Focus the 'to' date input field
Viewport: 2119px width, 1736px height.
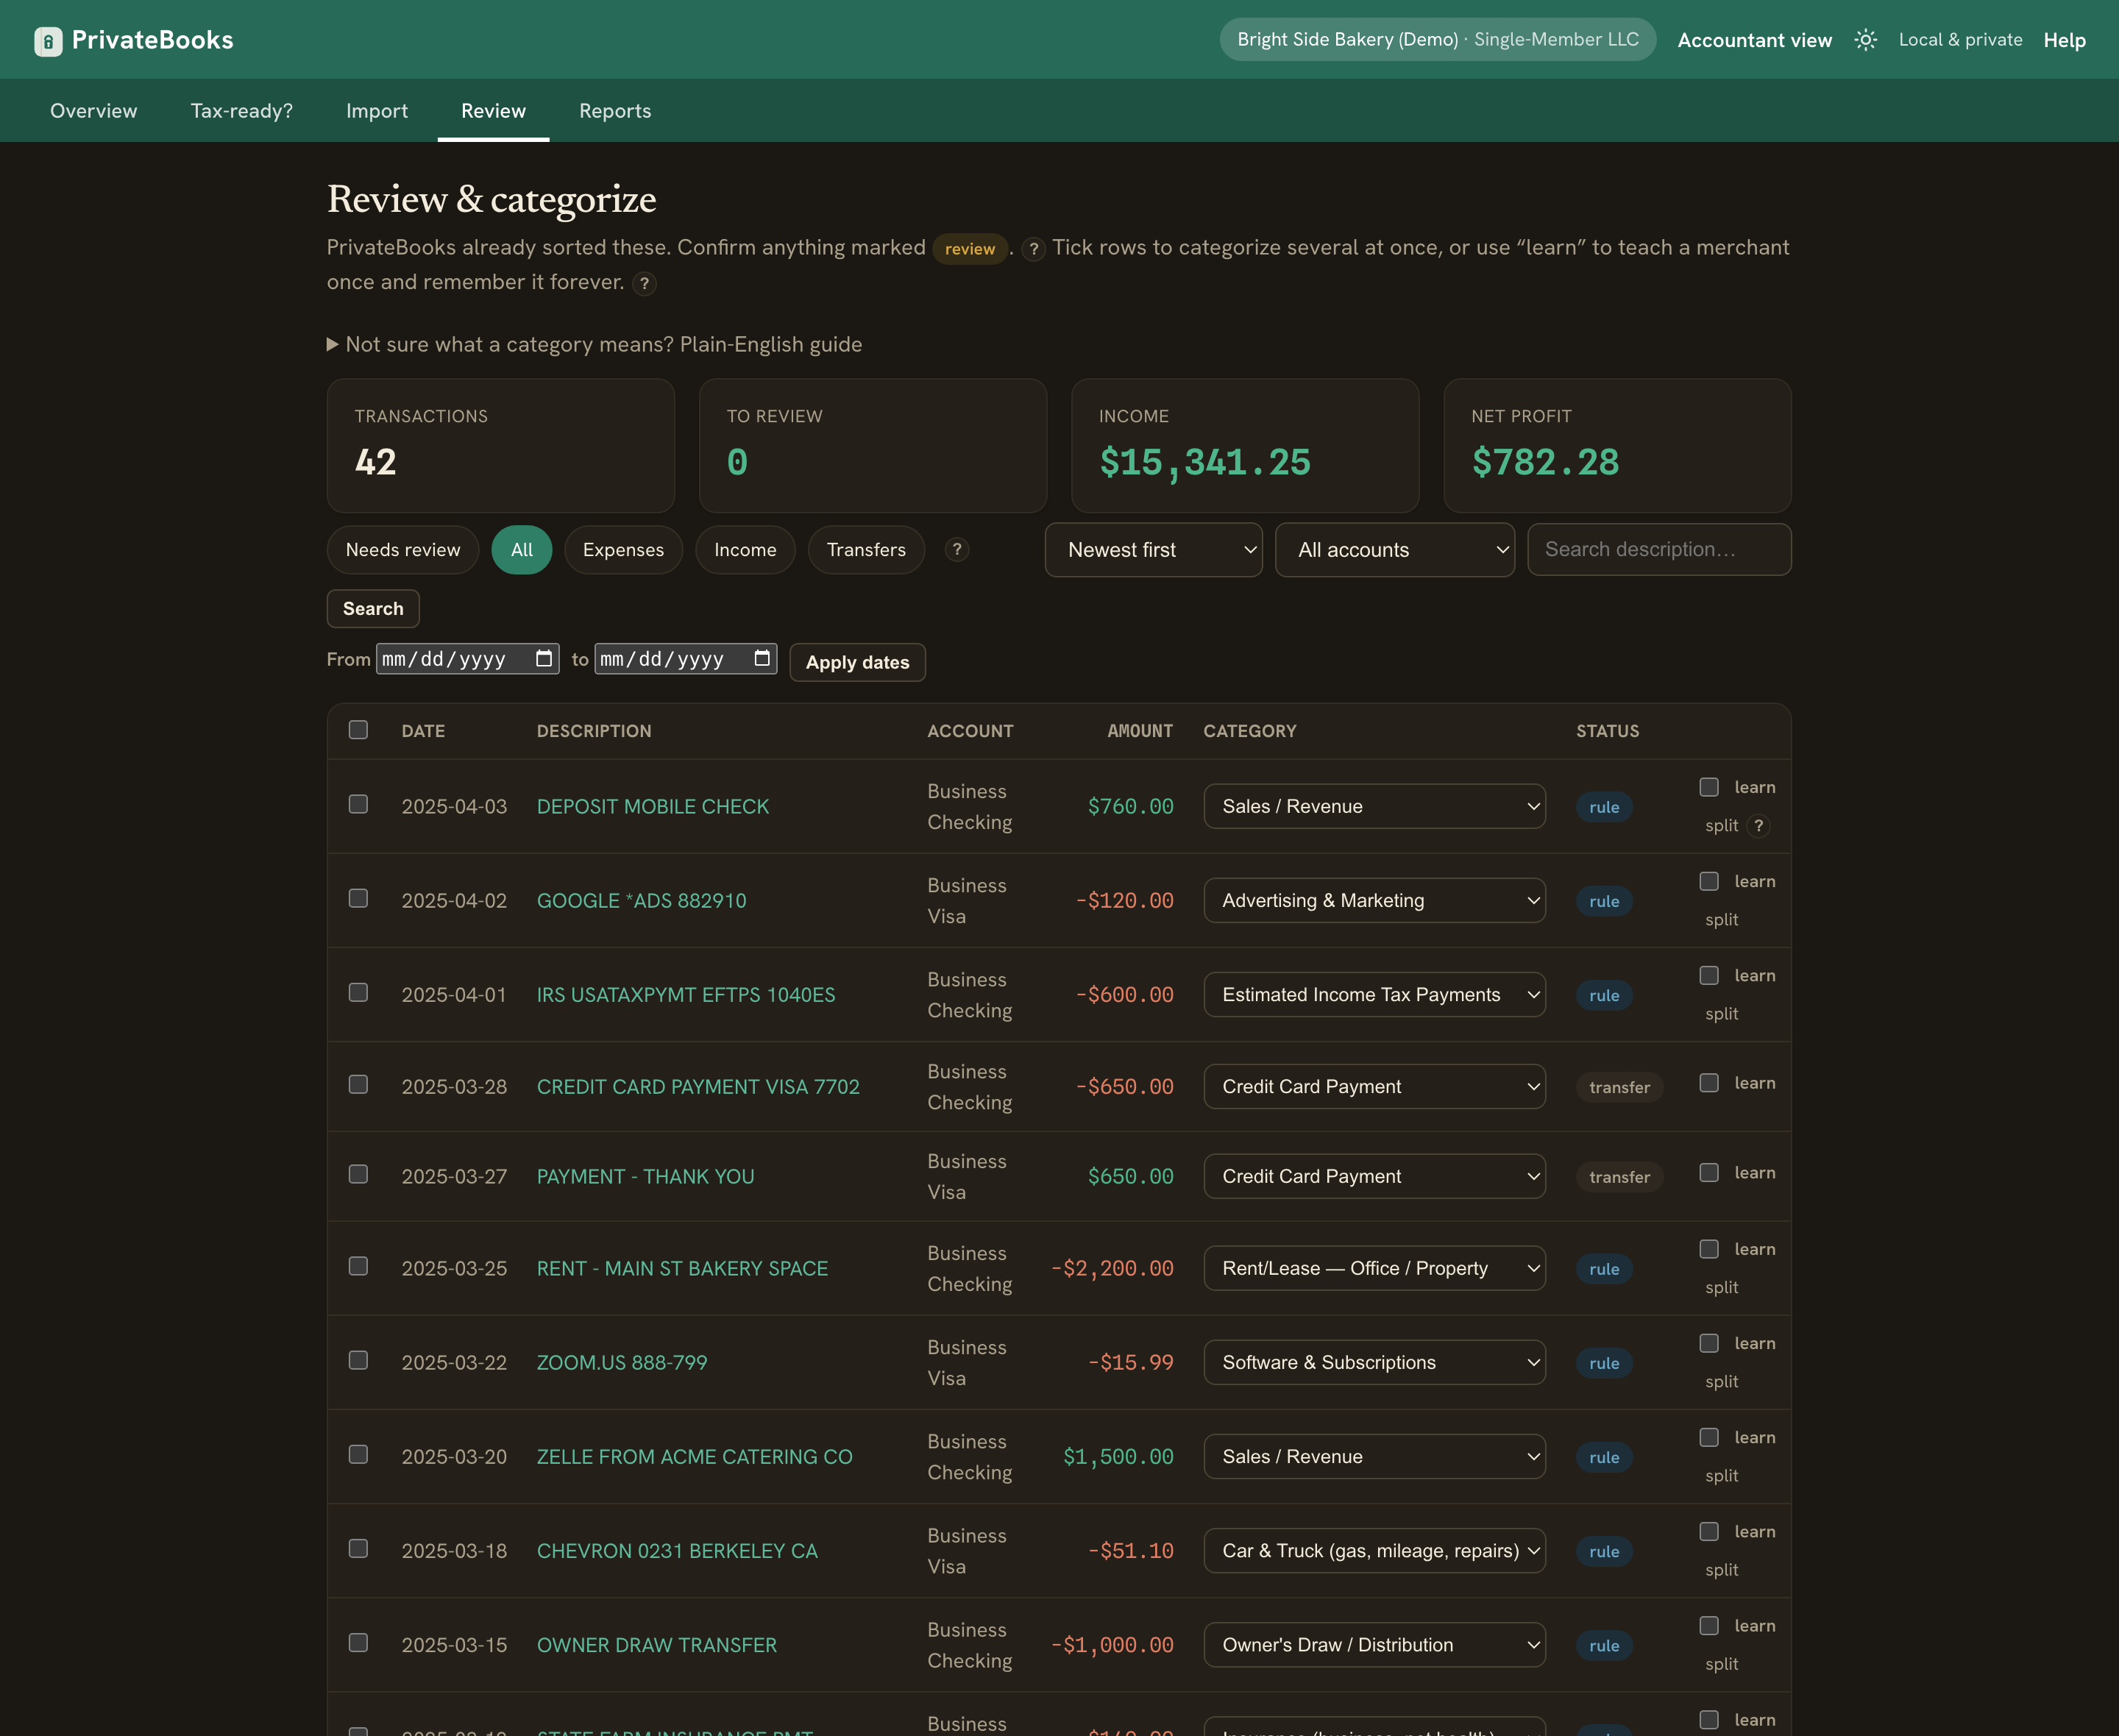click(686, 659)
